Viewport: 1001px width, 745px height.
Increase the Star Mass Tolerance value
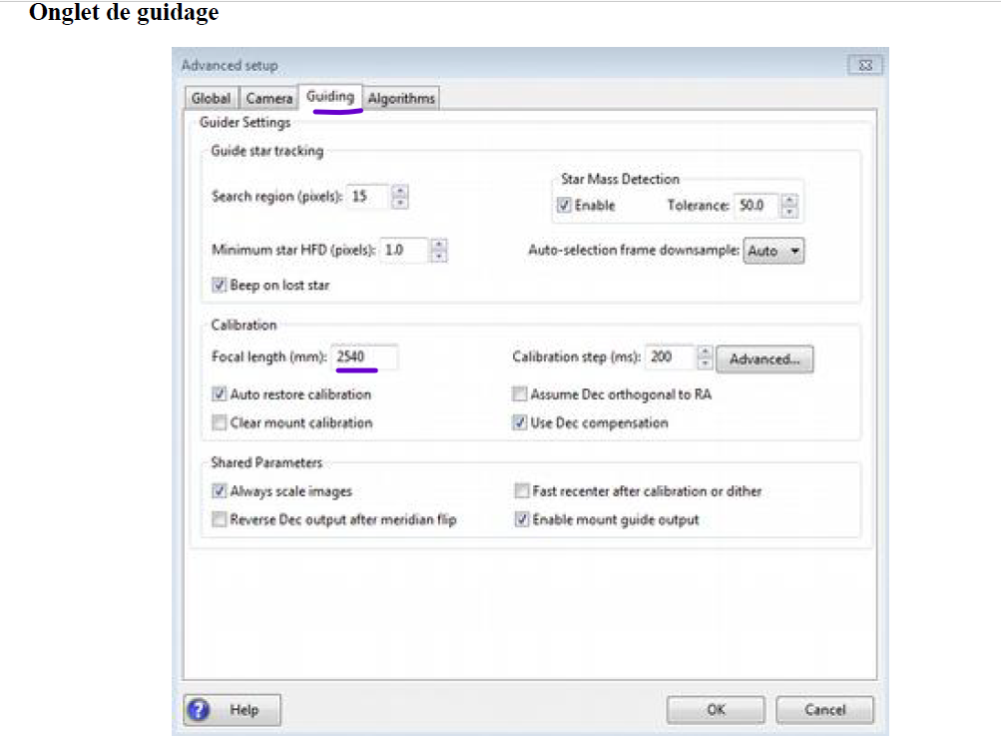coord(789,200)
